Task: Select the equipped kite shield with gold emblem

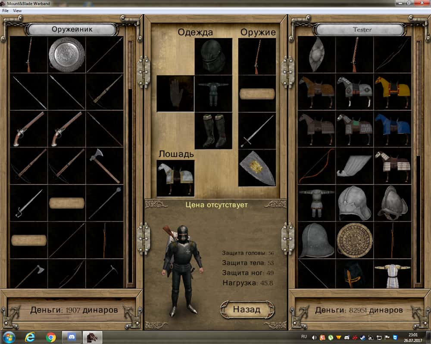Action: 257,168
